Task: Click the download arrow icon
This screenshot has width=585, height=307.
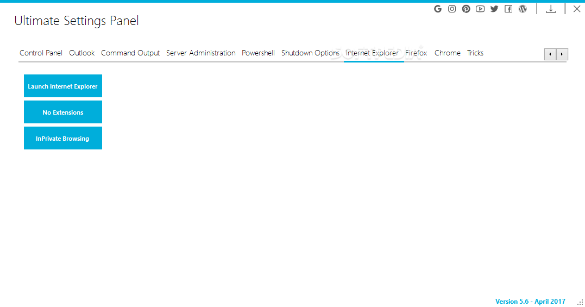Action: pos(551,9)
